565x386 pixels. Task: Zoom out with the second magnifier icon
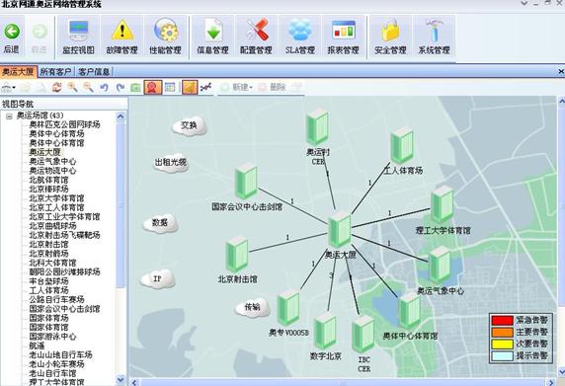click(x=88, y=87)
